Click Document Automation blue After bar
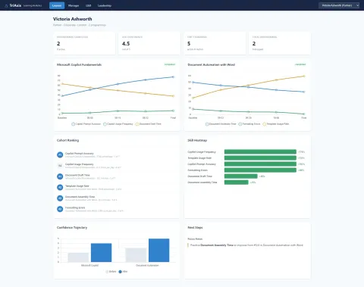The image size is (364, 287). pos(159,250)
